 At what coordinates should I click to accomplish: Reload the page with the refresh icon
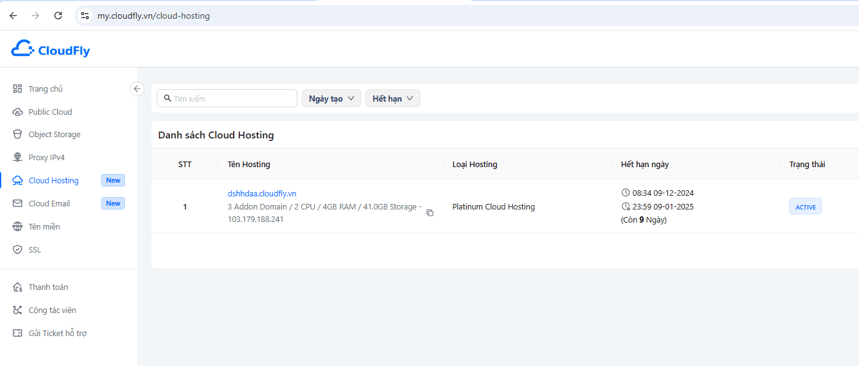[x=58, y=16]
